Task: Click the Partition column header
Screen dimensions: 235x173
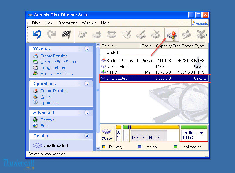Action: pos(120,46)
